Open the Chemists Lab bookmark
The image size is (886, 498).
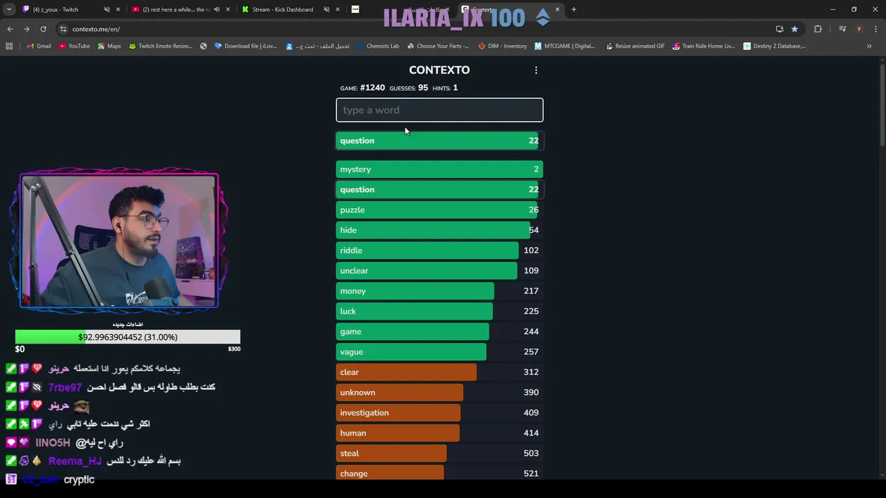pos(378,46)
